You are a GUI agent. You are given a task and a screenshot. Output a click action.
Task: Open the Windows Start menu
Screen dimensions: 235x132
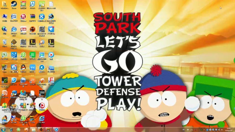click(3, 130)
